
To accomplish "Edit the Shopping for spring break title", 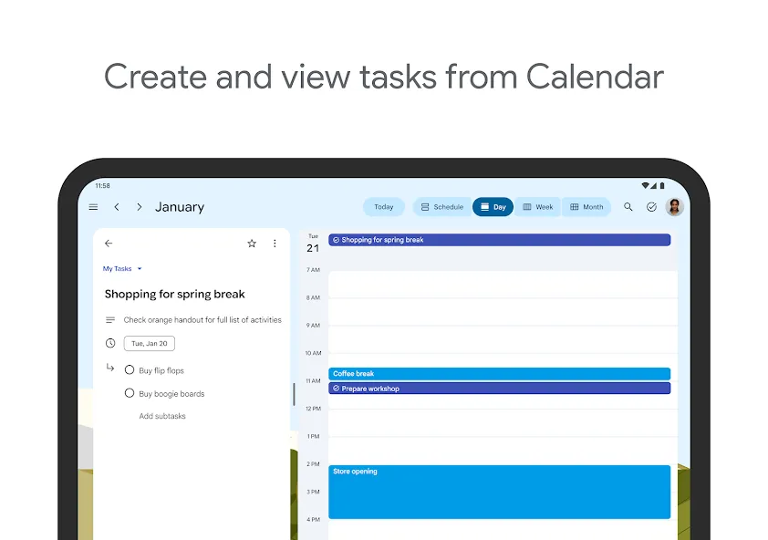I will click(x=175, y=294).
